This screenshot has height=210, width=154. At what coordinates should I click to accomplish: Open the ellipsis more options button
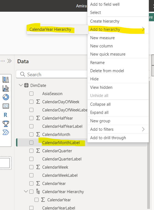click(2, 61)
